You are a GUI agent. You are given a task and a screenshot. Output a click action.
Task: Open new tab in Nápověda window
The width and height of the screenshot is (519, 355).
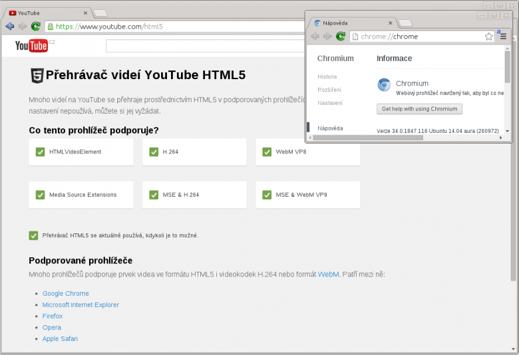point(405,23)
